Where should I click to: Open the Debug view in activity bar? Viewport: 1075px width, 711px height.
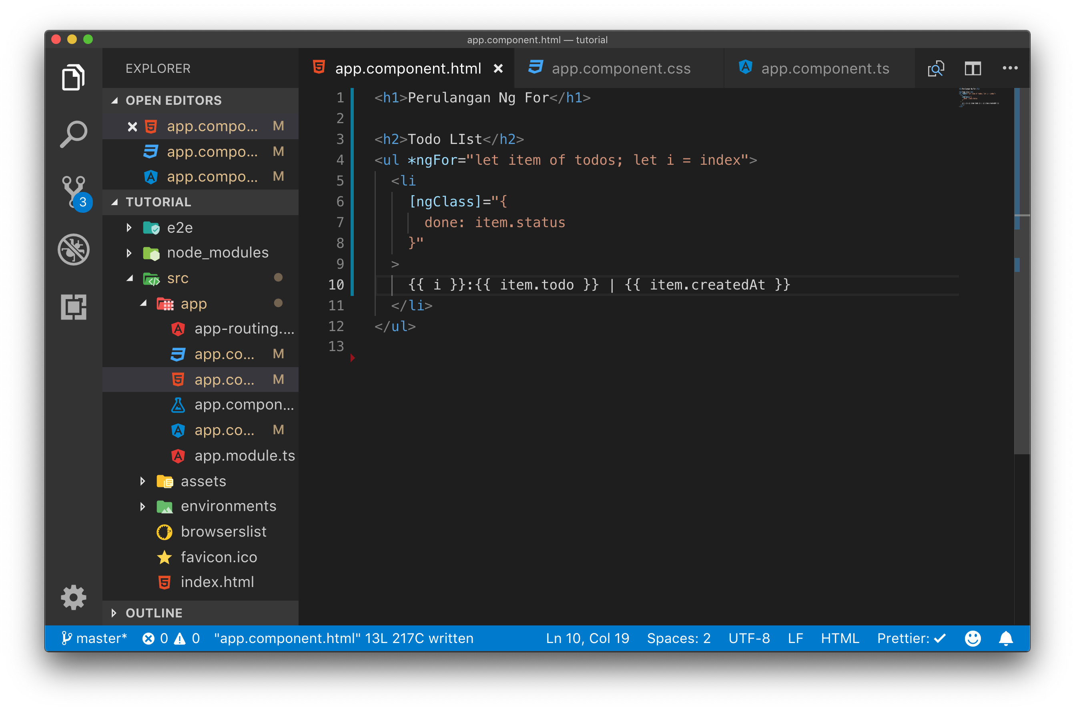point(74,250)
